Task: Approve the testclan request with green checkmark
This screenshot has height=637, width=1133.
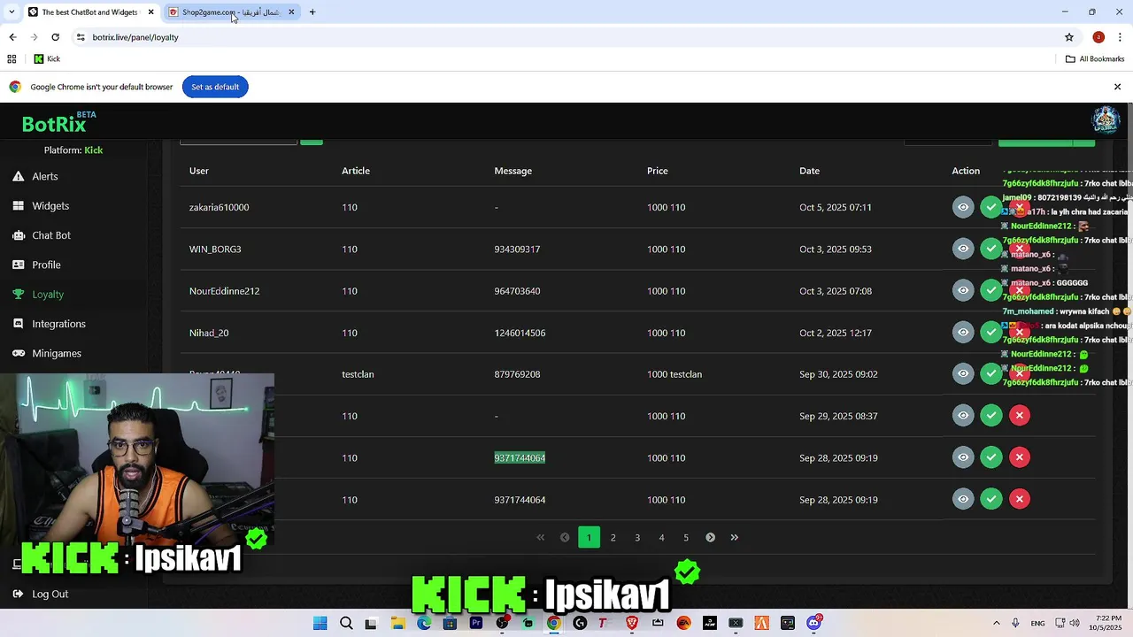Action: [991, 373]
